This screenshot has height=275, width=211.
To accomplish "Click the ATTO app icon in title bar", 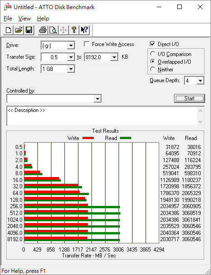I will click(8, 7).
